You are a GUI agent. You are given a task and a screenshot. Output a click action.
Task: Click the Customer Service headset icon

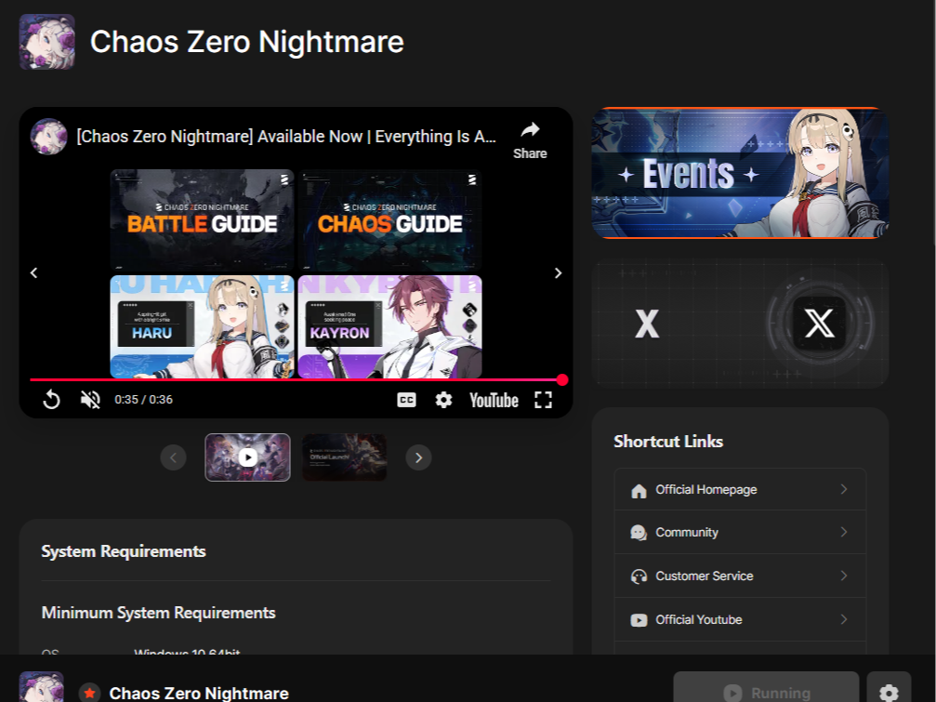639,576
